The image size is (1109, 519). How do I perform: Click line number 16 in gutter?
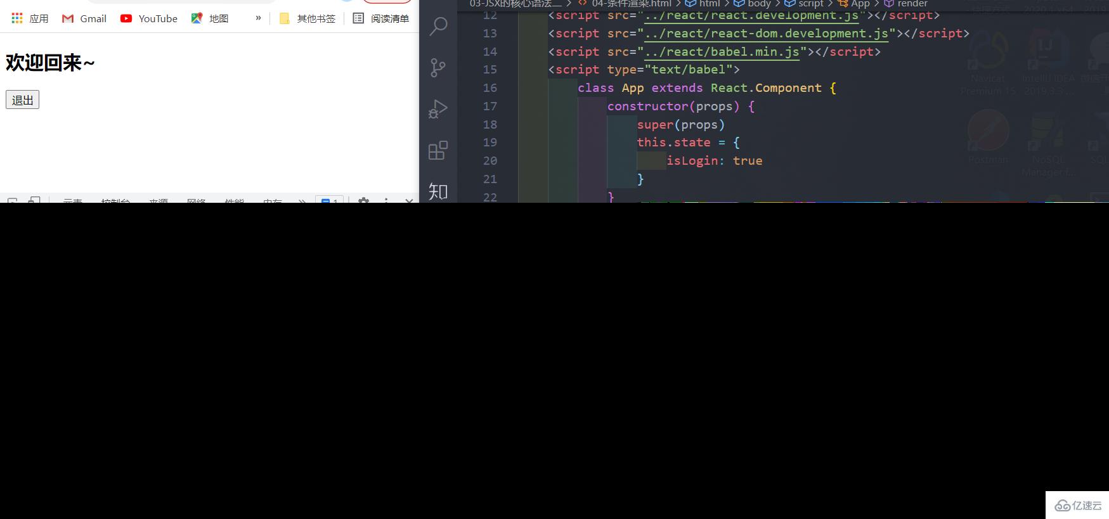490,88
